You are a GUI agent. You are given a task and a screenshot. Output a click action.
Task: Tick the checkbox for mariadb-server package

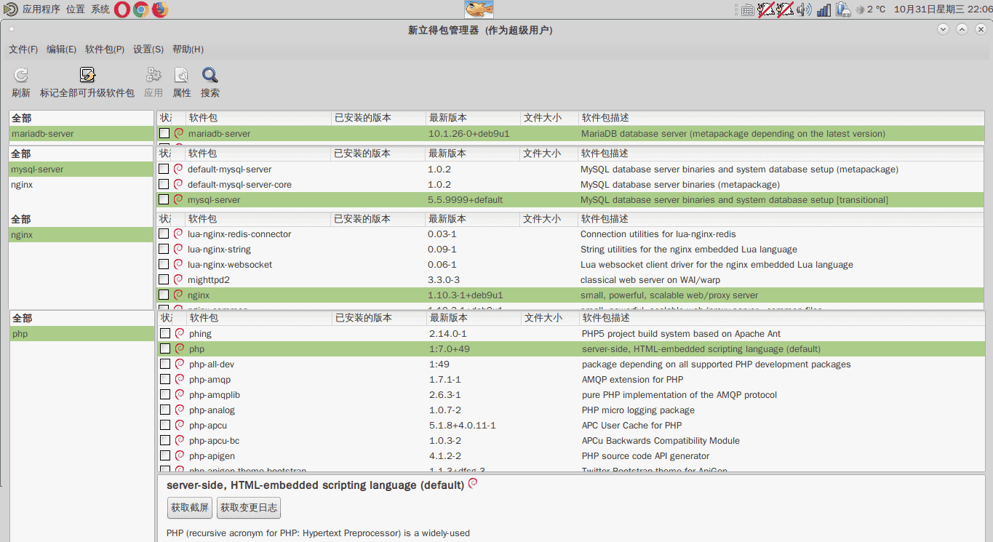[164, 133]
